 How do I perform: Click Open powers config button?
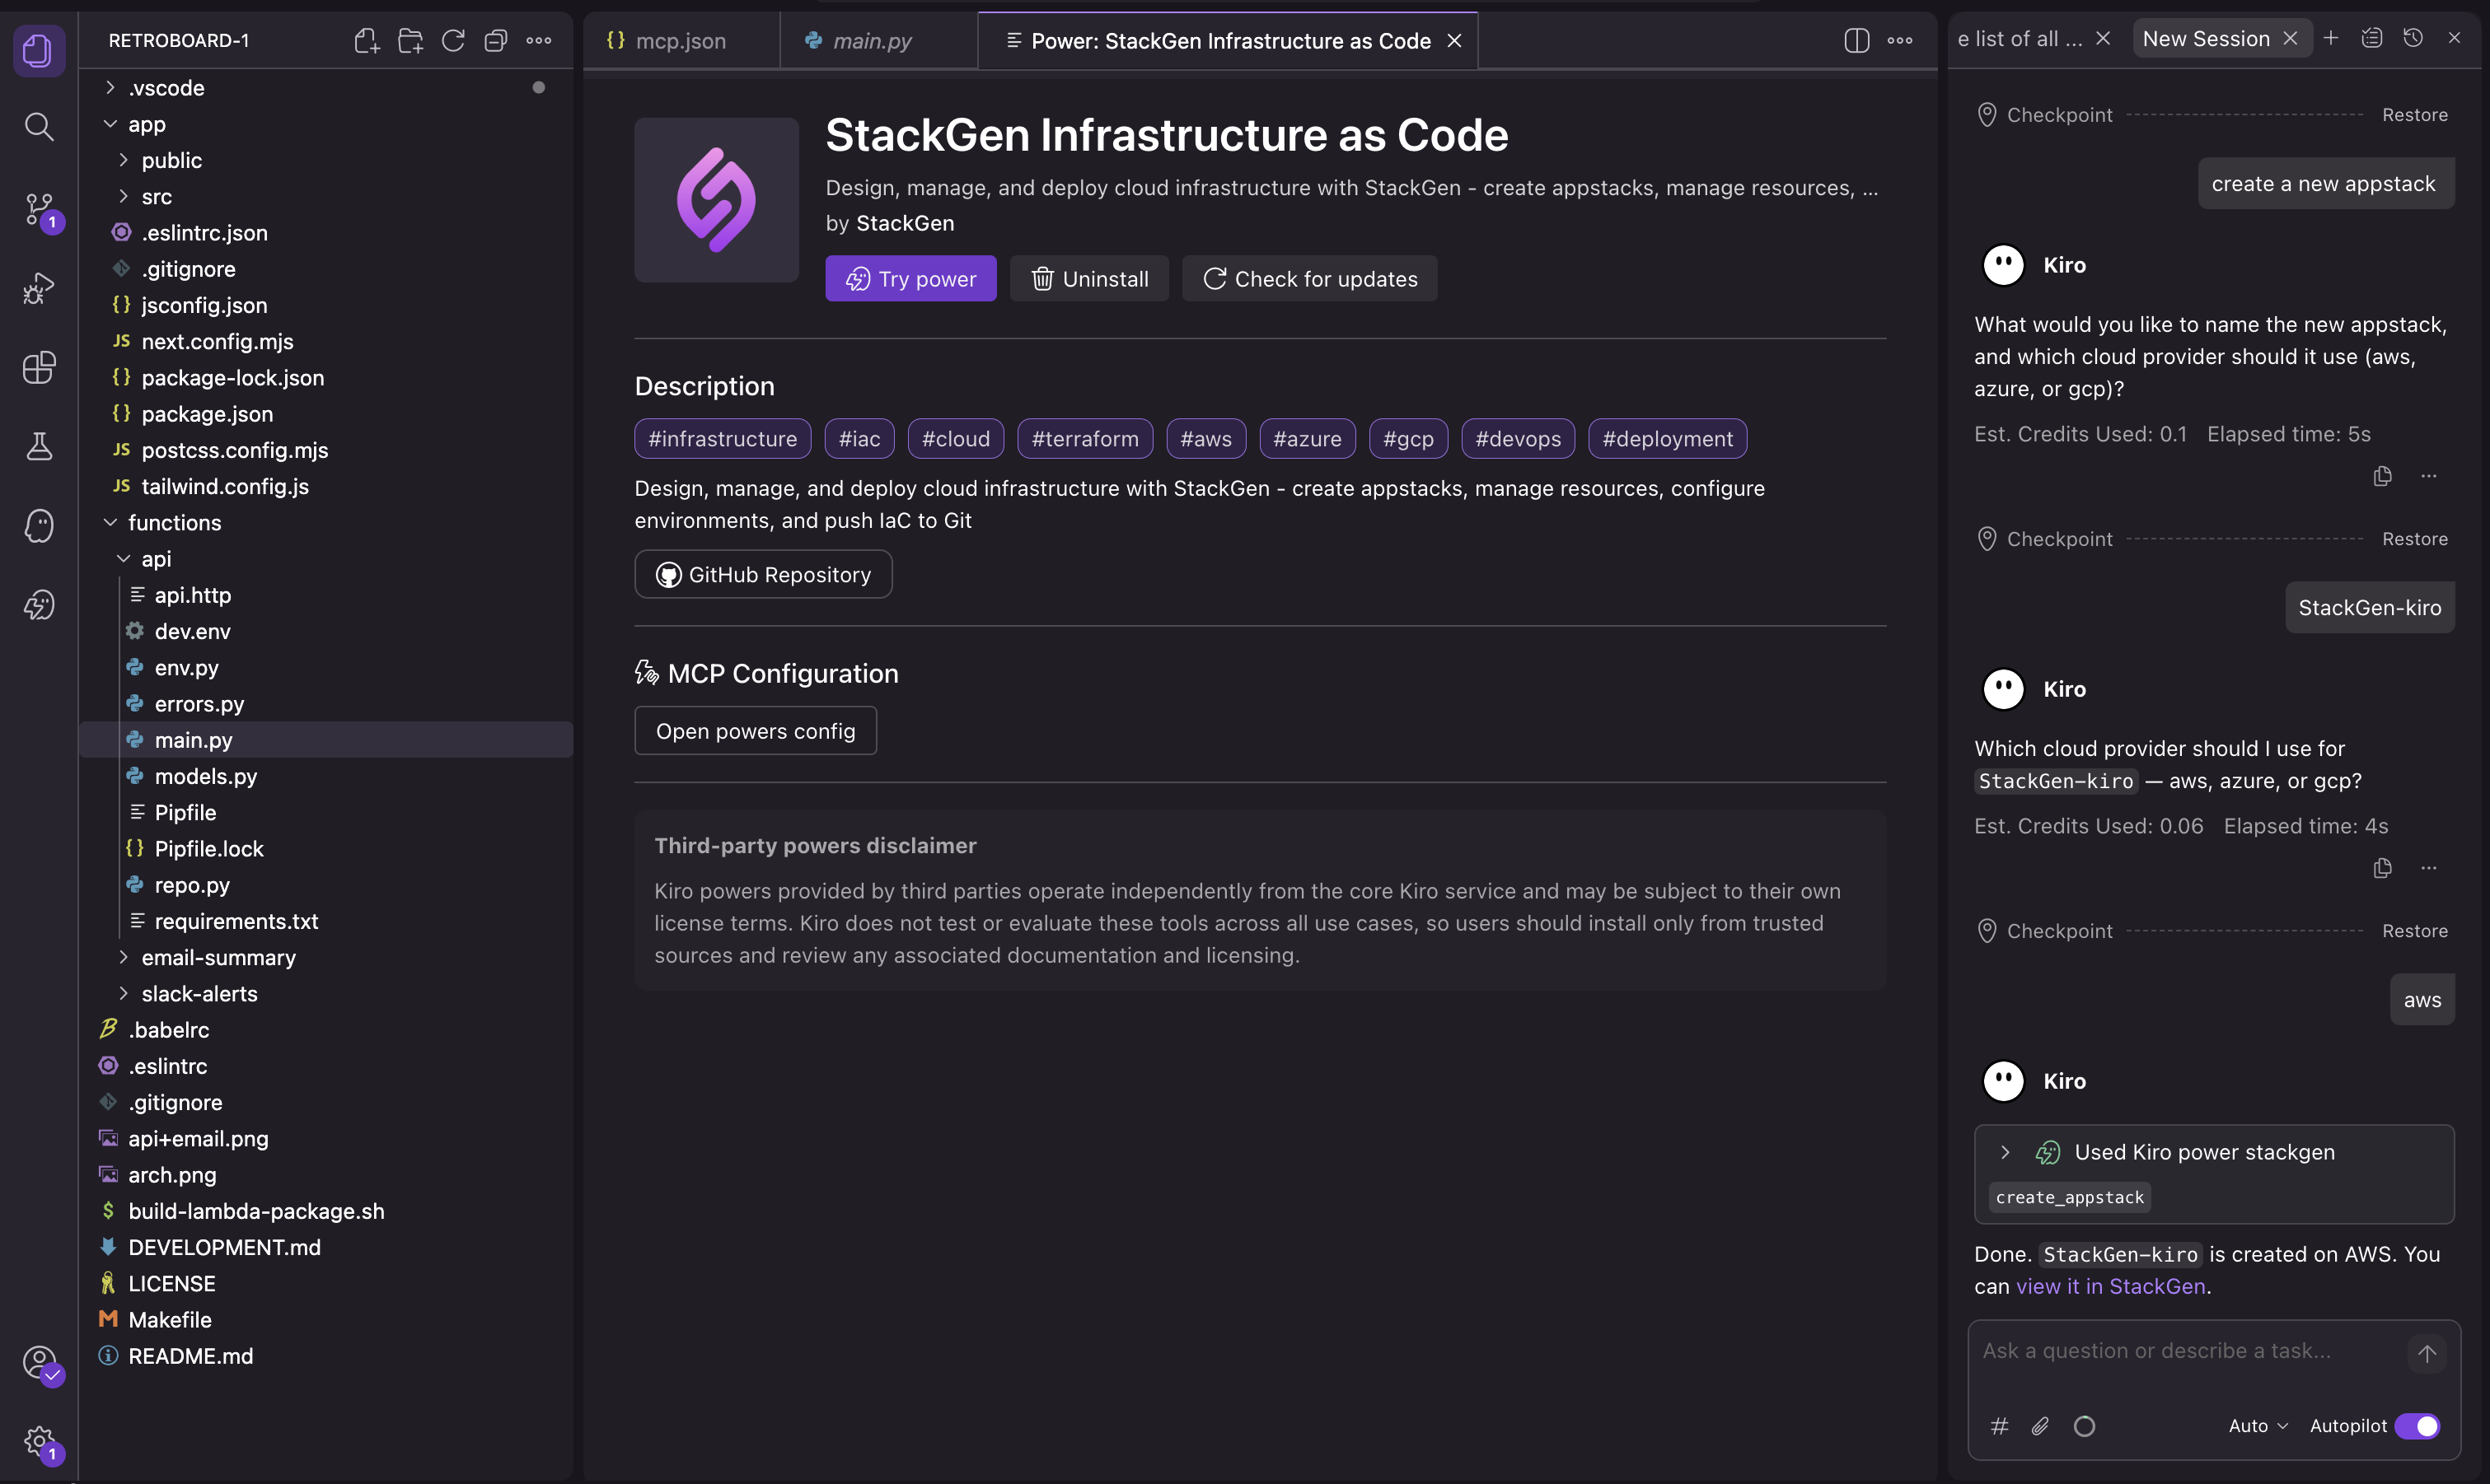756,731
